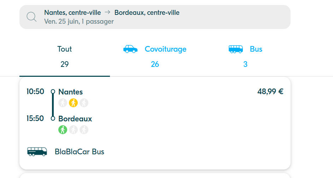Select the blue car Covoiturage icon

coord(130,49)
